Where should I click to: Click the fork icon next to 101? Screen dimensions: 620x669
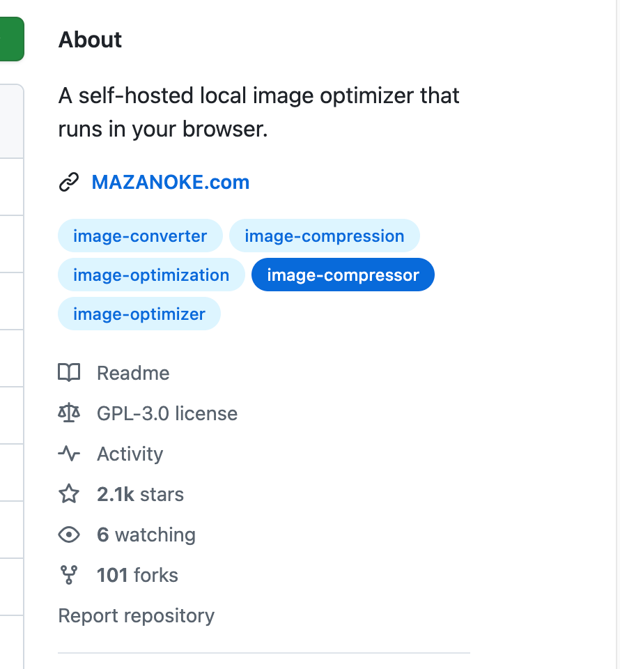pos(69,575)
